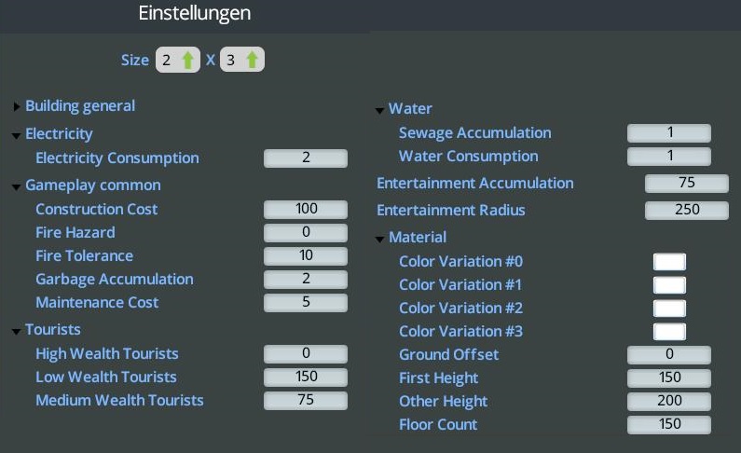Click the green up arrow for size height
Image resolution: width=741 pixels, height=453 pixels.
pos(252,61)
